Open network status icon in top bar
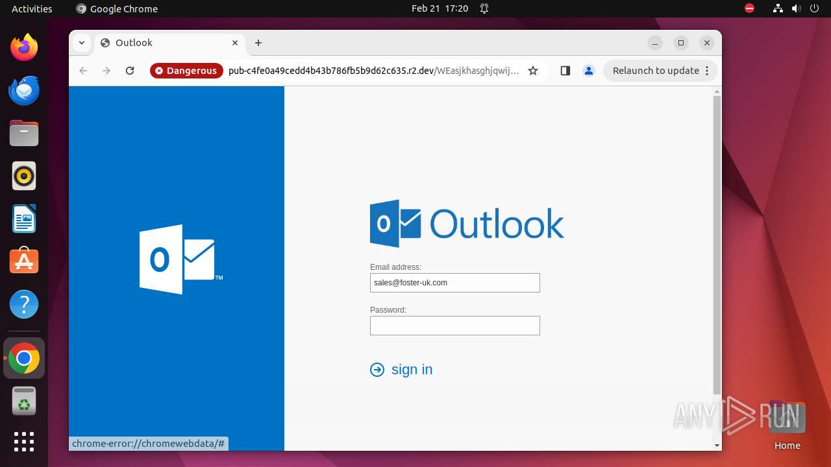The height and width of the screenshot is (467, 831). [x=778, y=8]
